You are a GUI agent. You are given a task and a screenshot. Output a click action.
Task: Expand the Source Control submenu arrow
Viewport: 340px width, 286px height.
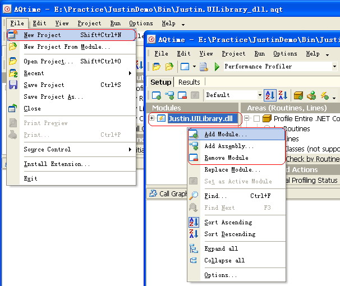pos(130,149)
